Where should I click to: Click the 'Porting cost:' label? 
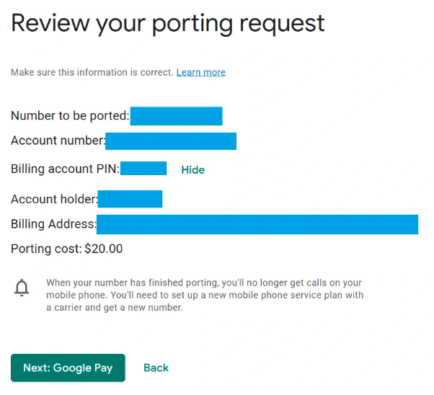45,249
